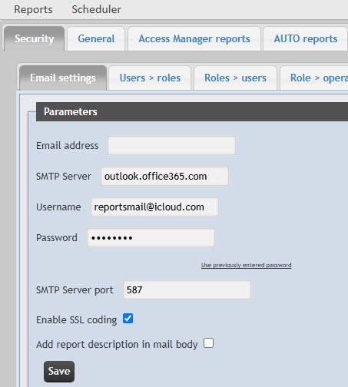348x387 pixels.
Task: Click the SMTP Server field
Action: [164, 176]
